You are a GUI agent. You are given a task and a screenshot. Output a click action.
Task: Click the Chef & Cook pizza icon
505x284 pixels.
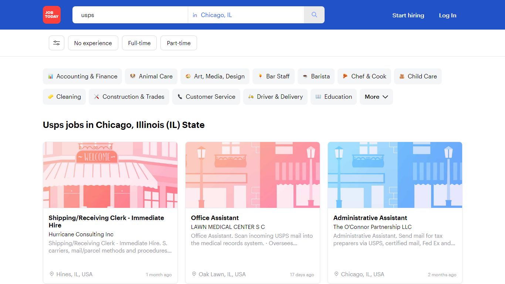coord(345,77)
